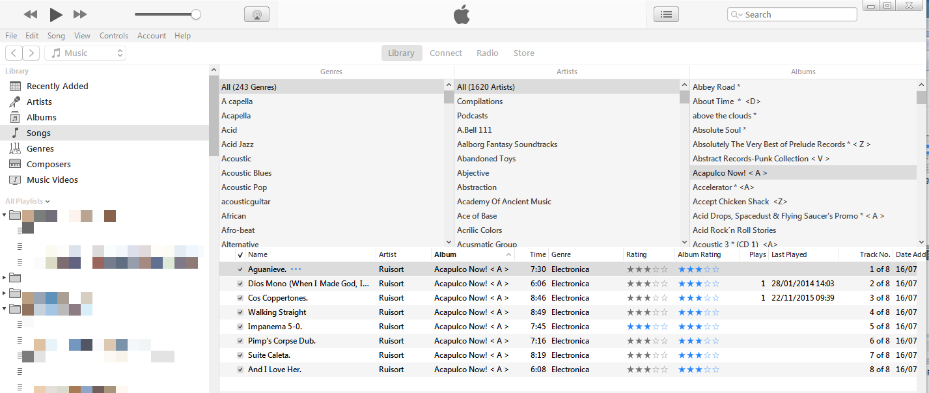Viewport: 929px width, 393px height.
Task: Switch to the Store tab
Action: tap(524, 53)
